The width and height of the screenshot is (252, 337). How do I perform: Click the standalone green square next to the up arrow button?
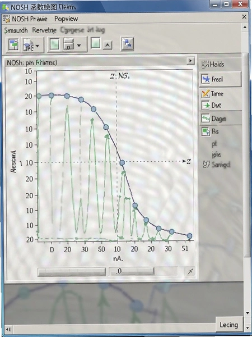coord(95,43)
